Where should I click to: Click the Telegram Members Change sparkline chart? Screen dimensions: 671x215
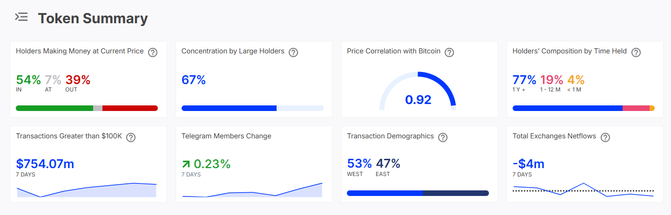252,190
